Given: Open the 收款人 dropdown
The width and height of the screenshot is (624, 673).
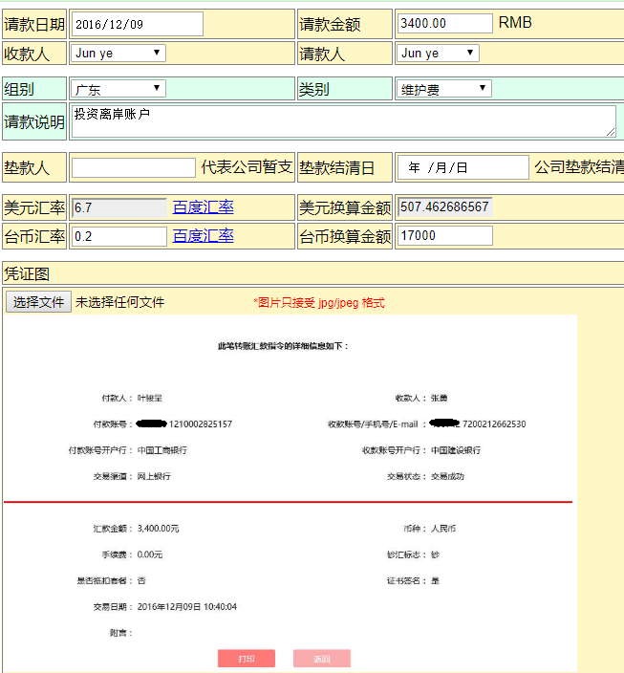Looking at the screenshot, I should pos(118,54).
